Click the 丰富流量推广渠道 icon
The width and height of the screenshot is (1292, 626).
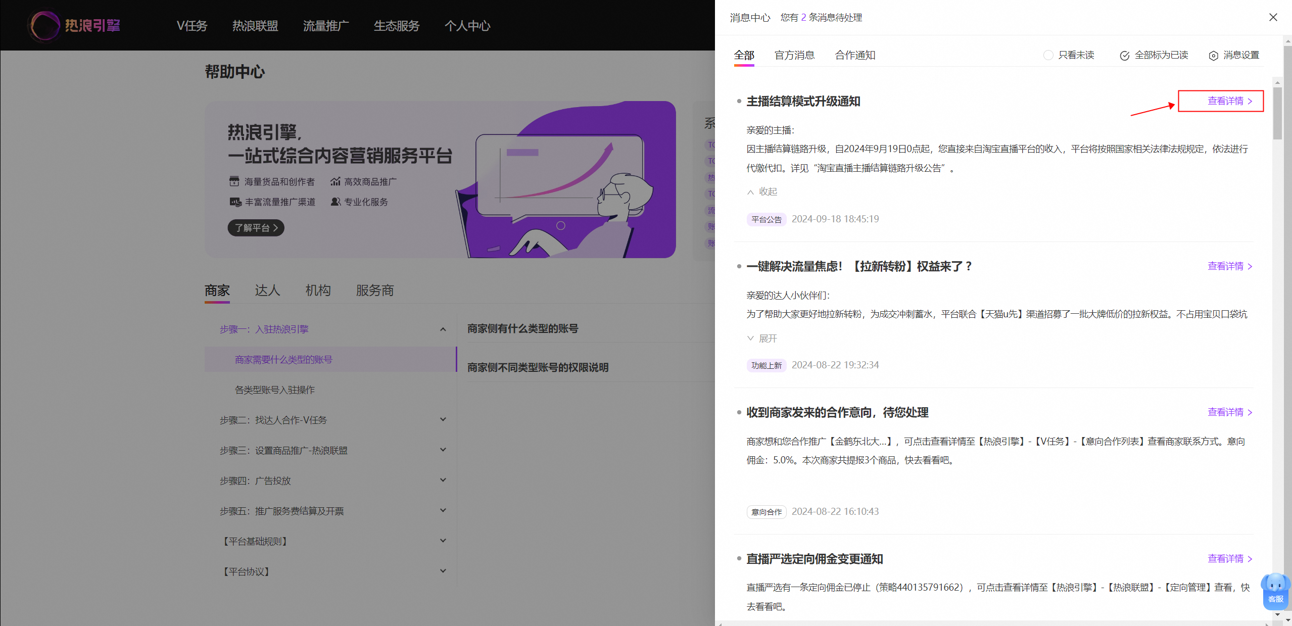point(235,202)
